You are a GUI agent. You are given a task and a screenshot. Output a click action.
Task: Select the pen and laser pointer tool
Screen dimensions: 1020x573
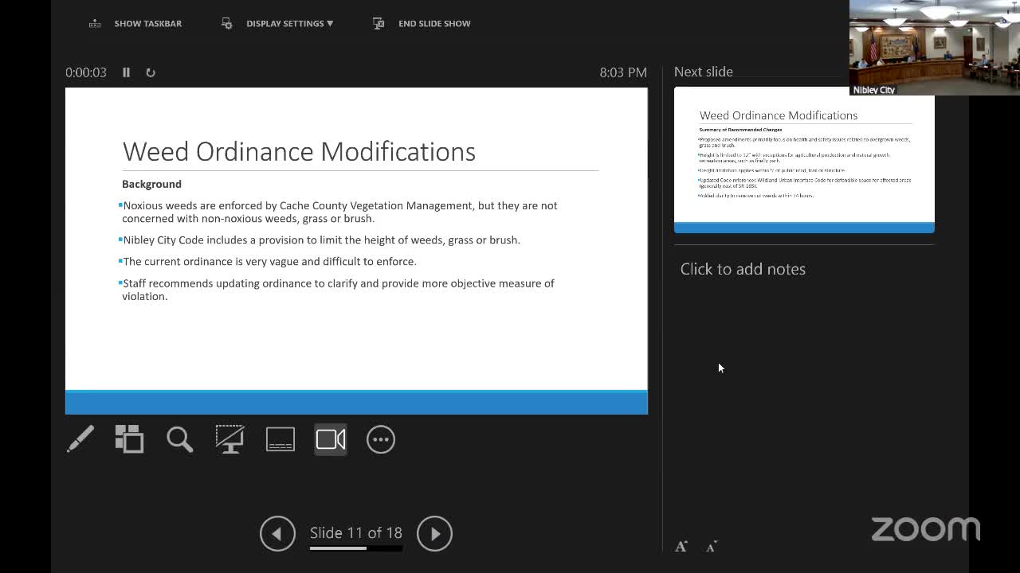coord(80,439)
